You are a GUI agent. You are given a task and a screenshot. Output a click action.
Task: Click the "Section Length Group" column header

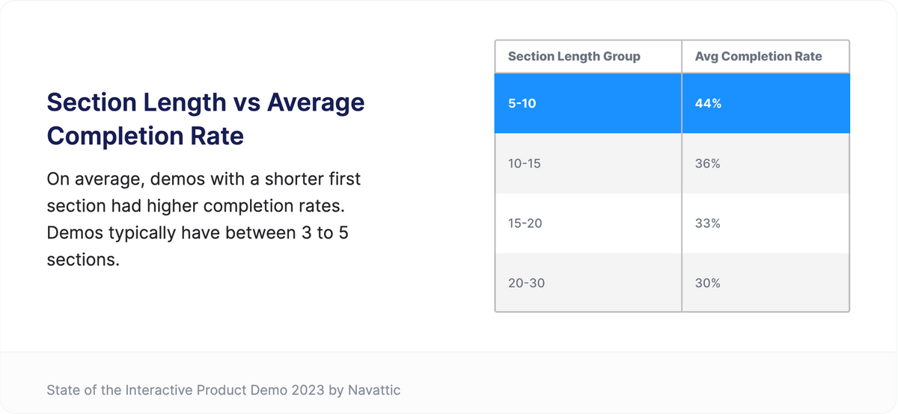[x=574, y=57]
